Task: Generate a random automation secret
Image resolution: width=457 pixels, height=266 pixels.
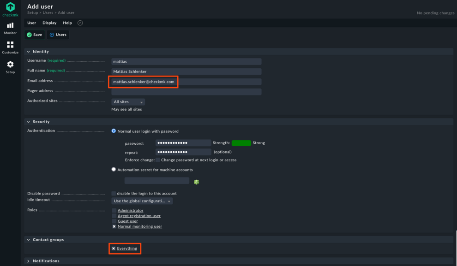Action: tap(196, 182)
